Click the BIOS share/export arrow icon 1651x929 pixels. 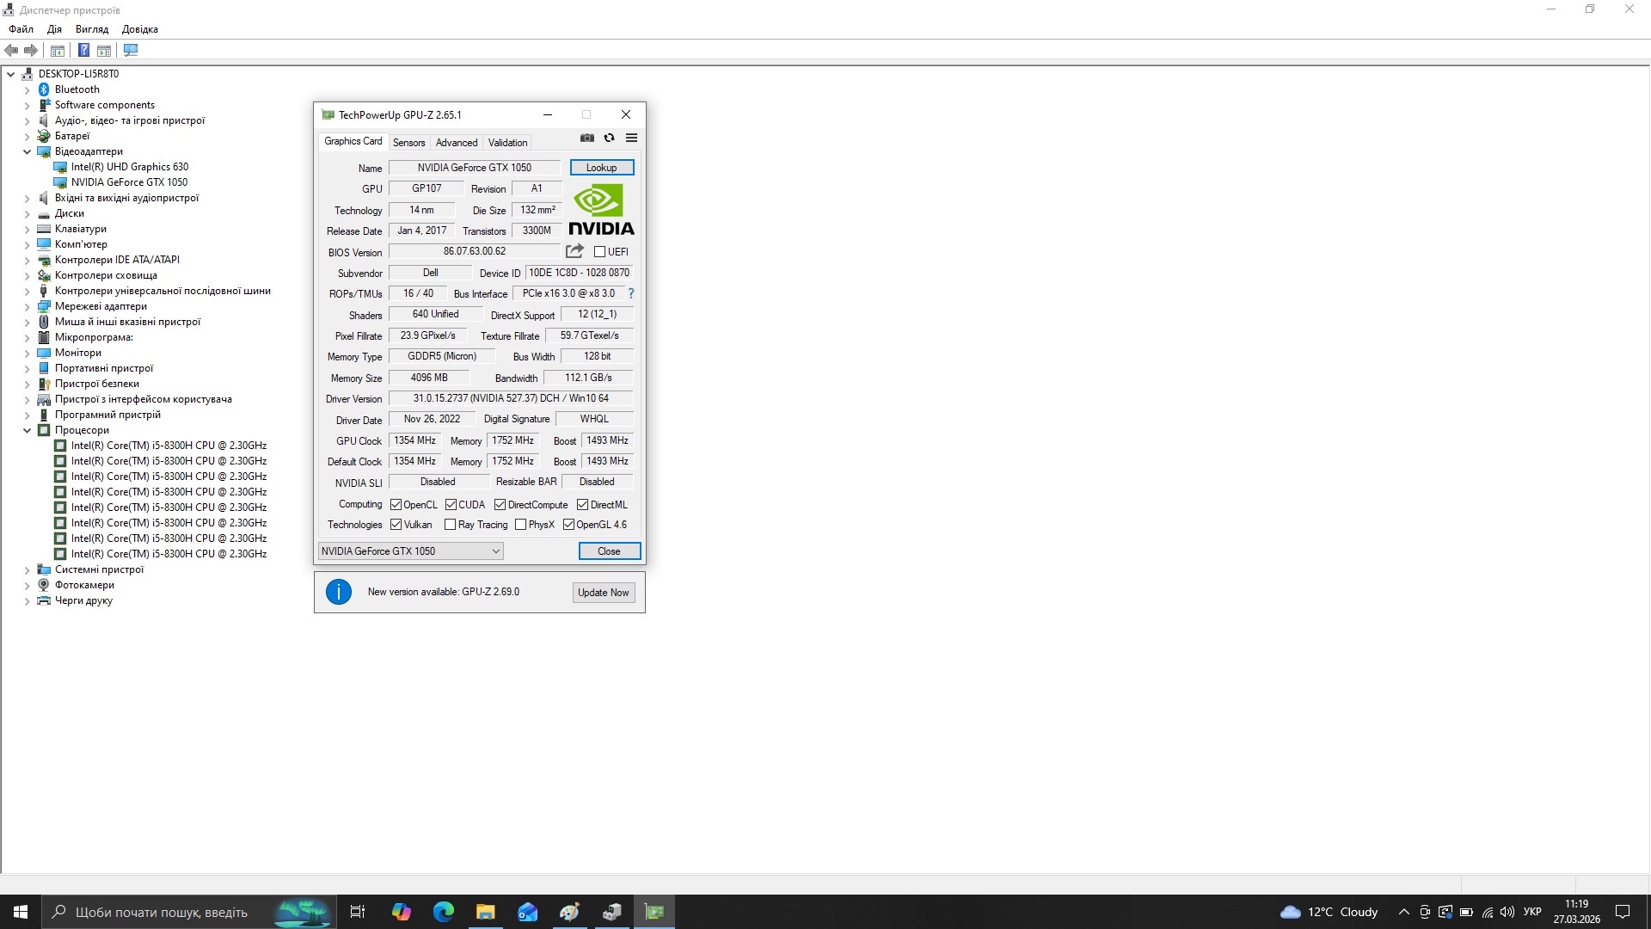pos(574,251)
